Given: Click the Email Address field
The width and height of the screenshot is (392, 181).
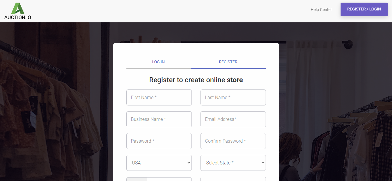Looking at the screenshot, I should (x=233, y=119).
